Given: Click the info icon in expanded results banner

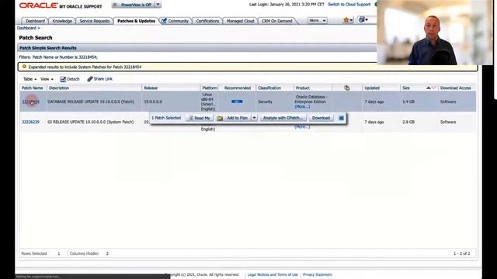Looking at the screenshot, I should pos(24,67).
